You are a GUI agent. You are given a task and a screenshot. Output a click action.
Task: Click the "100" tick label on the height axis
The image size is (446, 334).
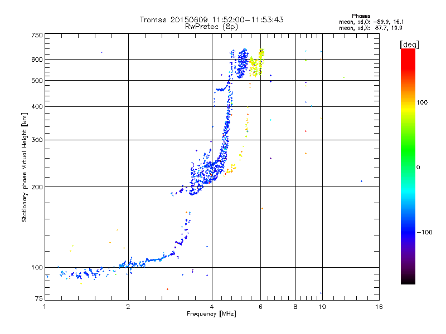37,267
